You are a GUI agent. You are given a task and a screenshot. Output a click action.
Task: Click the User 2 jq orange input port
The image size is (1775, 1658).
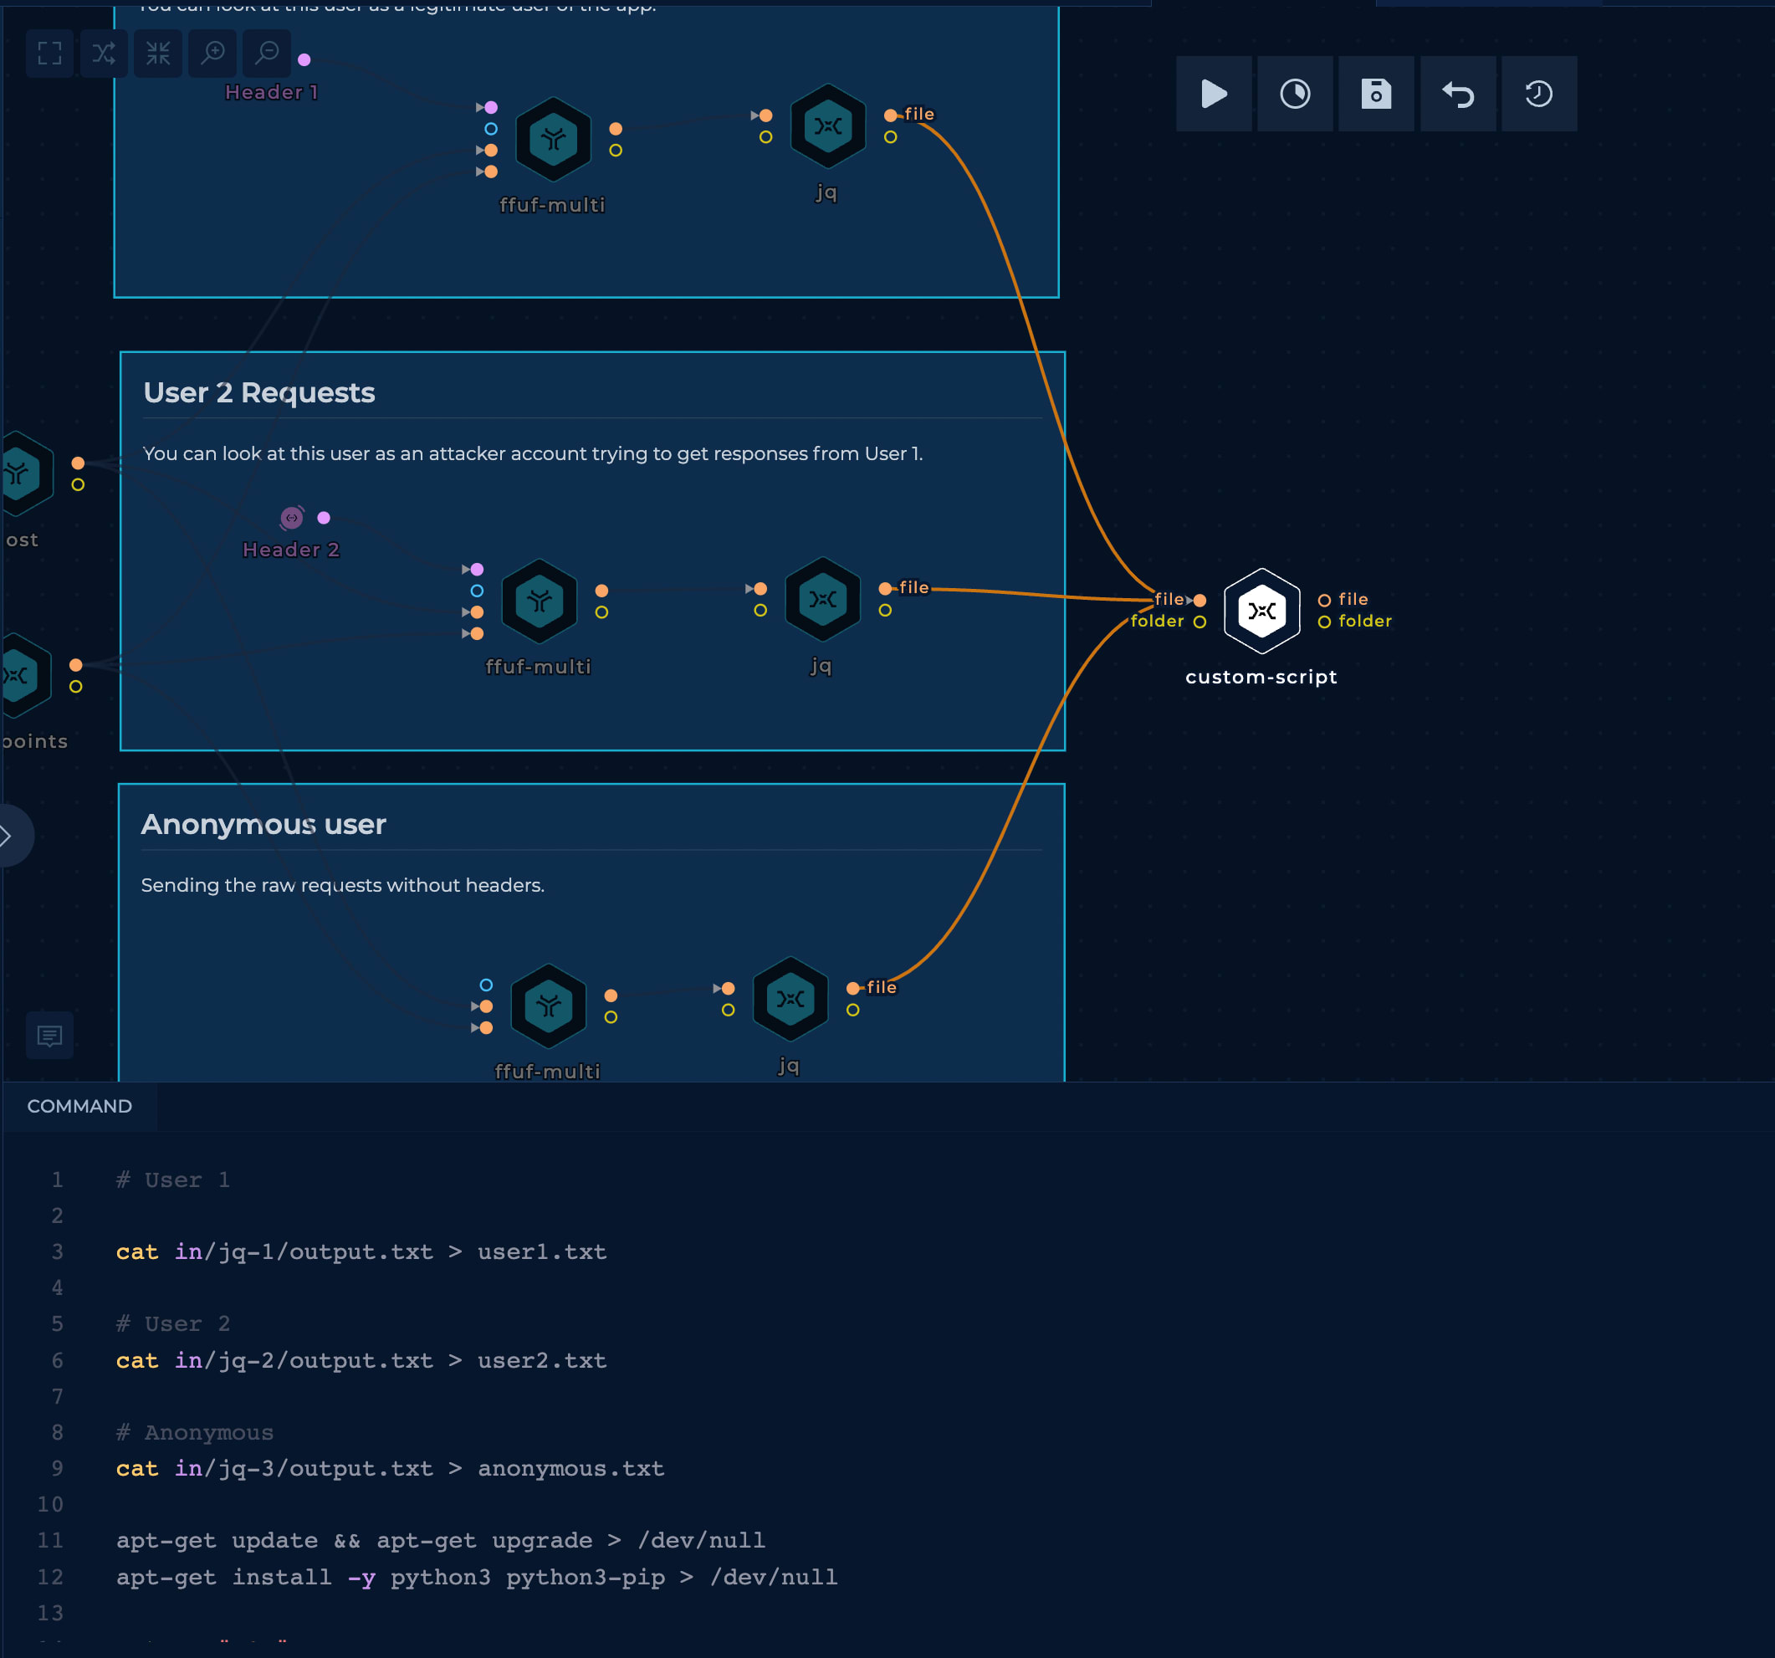tap(760, 589)
